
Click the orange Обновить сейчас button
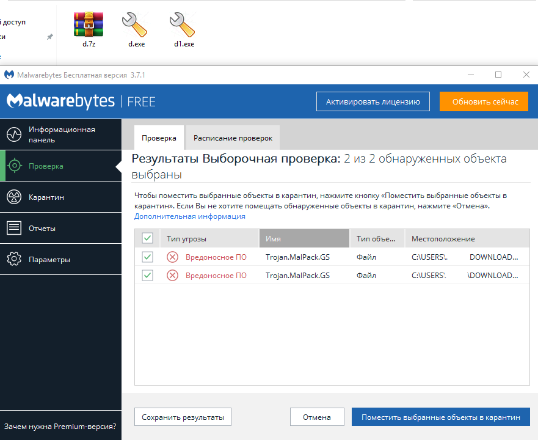(484, 101)
